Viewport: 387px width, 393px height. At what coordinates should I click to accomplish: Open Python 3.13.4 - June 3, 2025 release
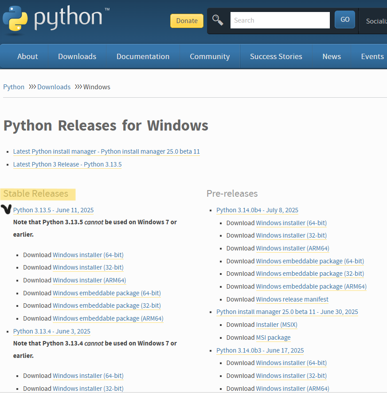pos(52,331)
